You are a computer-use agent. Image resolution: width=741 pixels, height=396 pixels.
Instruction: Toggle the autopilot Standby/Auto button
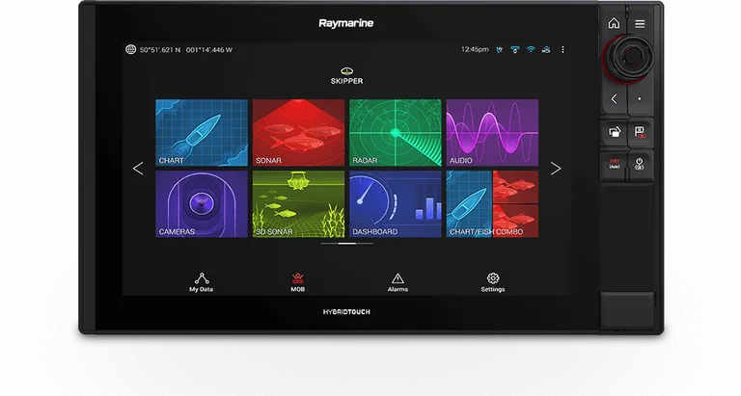point(614,164)
